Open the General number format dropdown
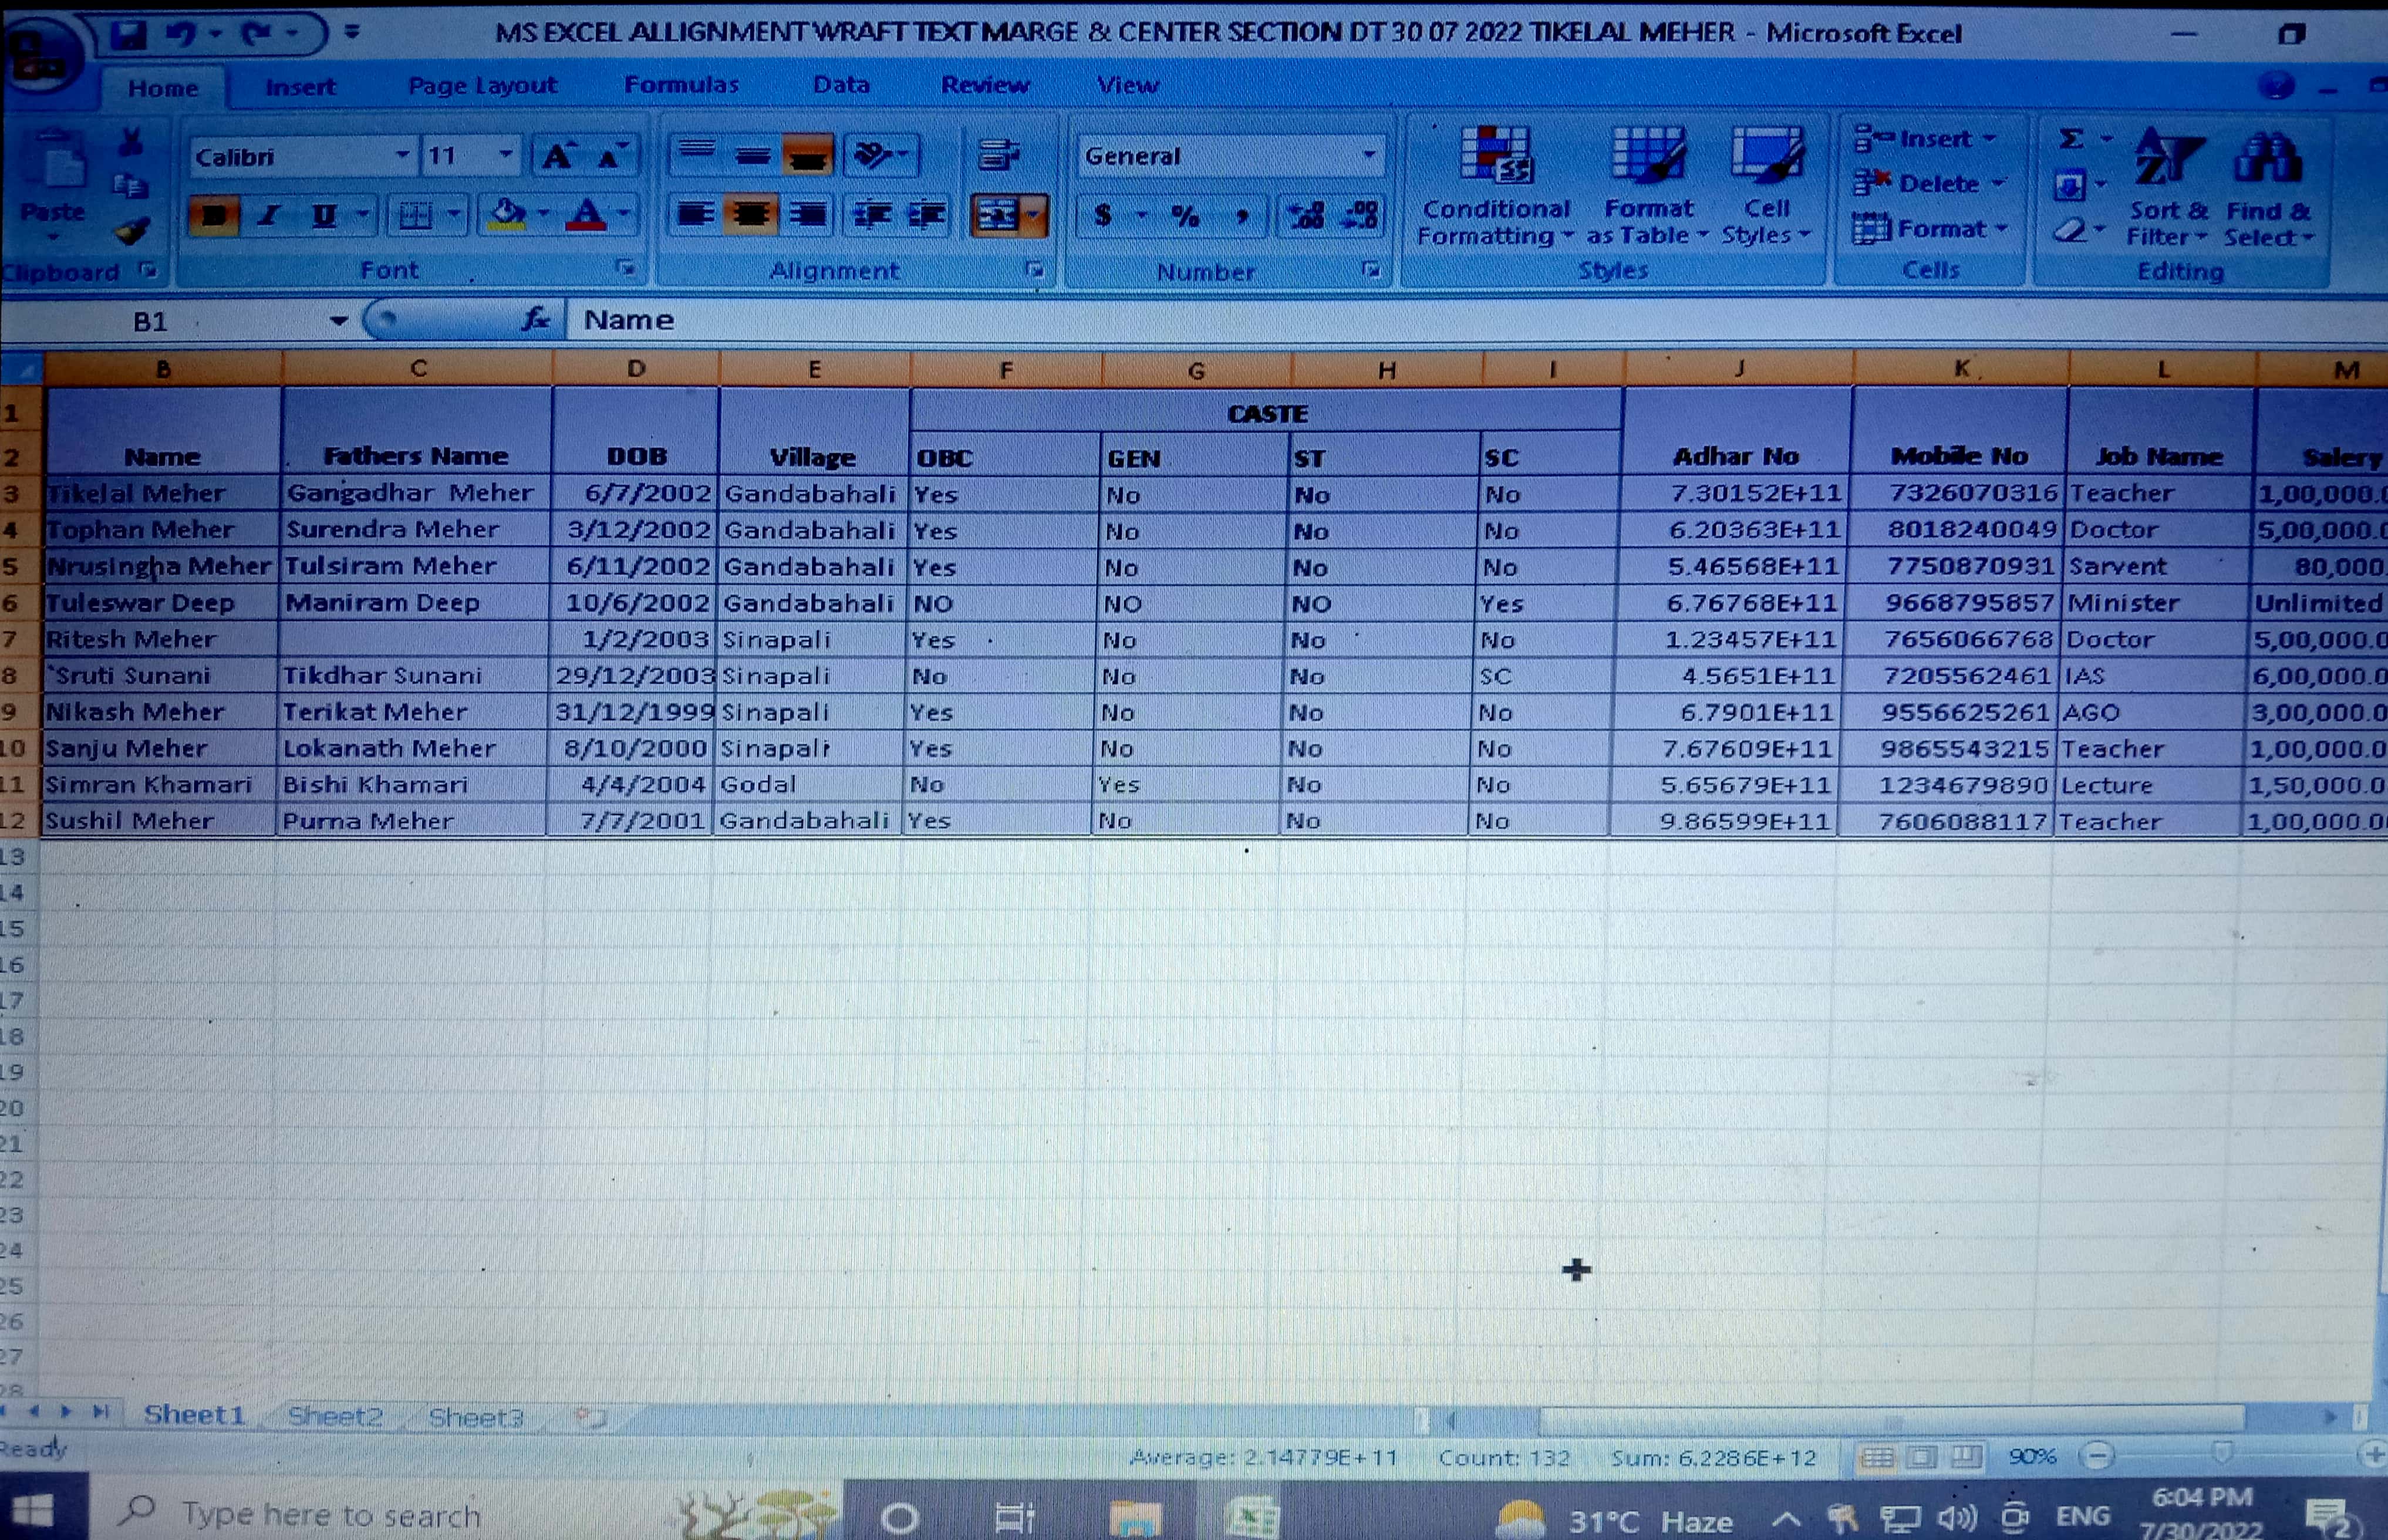The image size is (2388, 1540). pos(1369,156)
